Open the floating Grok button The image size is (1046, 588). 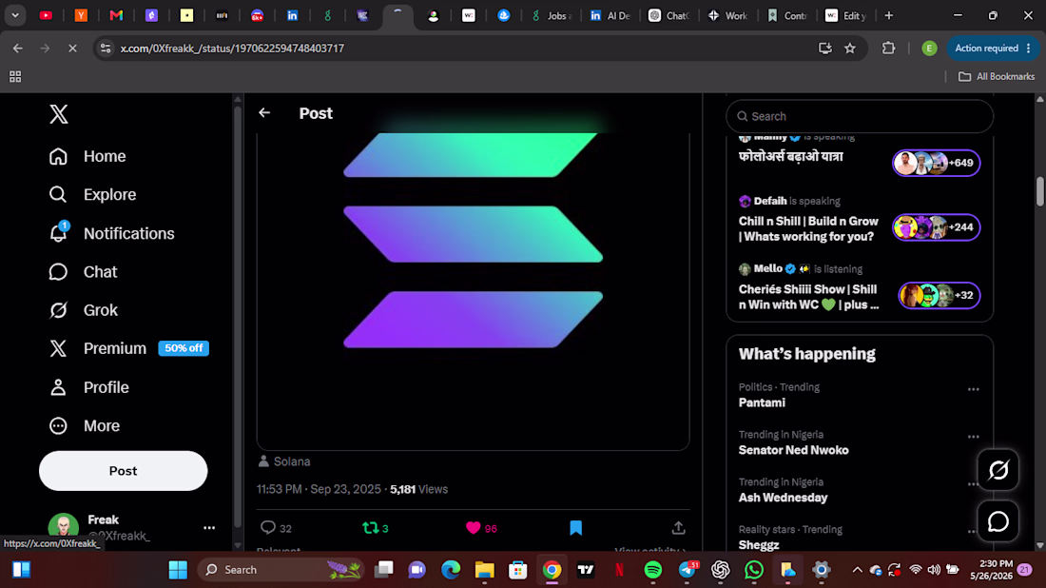pos(998,470)
